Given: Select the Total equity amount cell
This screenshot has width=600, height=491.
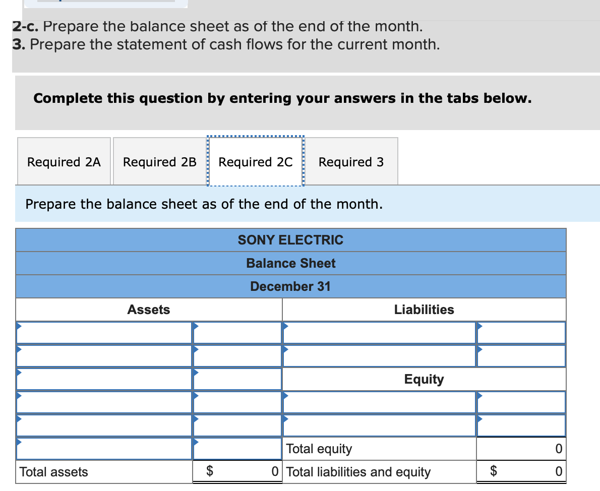Looking at the screenshot, I should pyautogui.click(x=521, y=449).
